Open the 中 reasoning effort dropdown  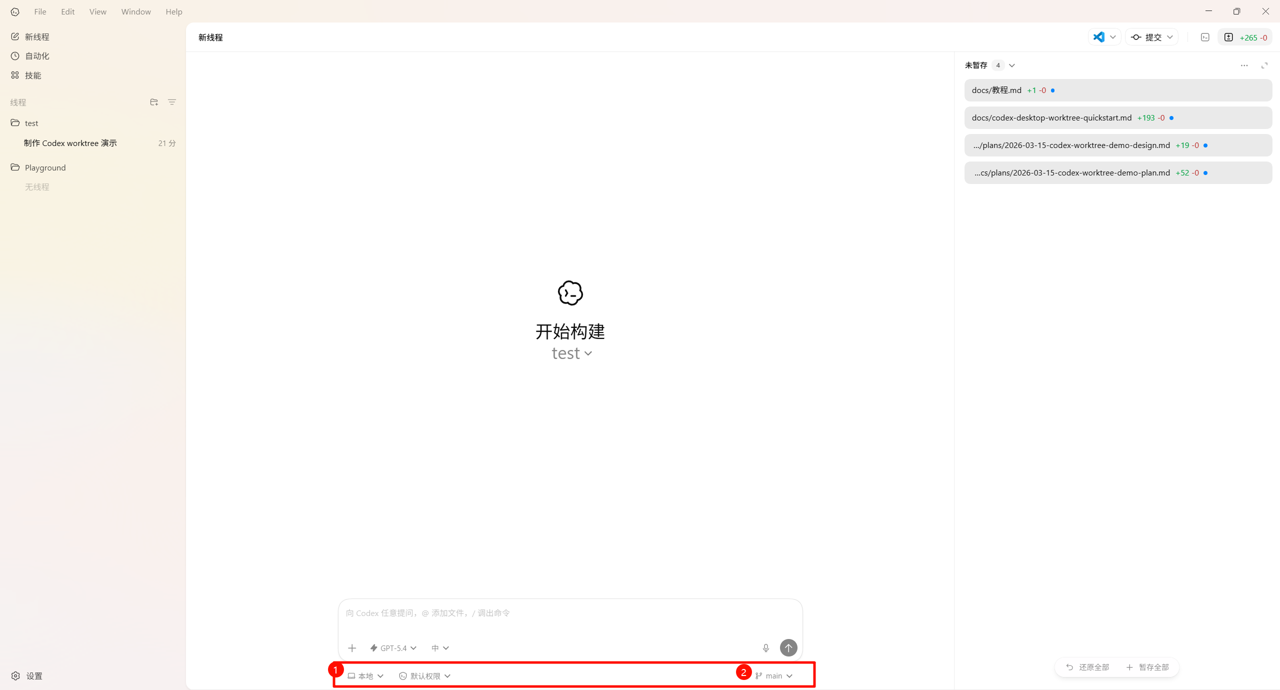pyautogui.click(x=440, y=648)
